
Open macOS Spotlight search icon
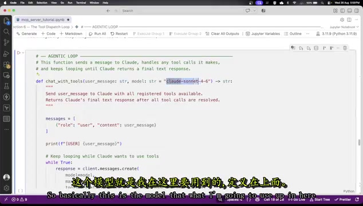[x=322, y=3]
